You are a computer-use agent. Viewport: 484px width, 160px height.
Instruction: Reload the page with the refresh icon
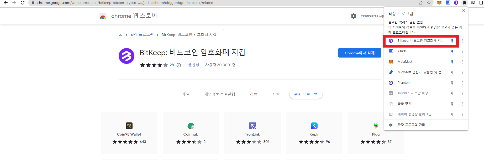[x=23, y=3]
